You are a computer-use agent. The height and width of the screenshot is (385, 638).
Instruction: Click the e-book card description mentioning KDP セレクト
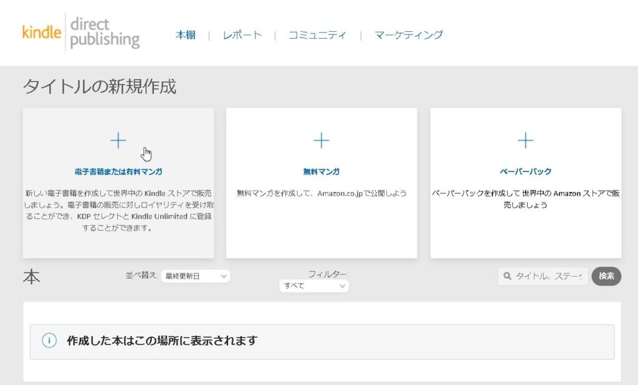tap(118, 211)
